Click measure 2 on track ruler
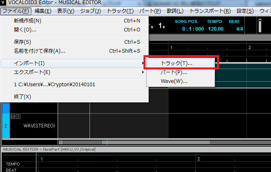This screenshot has height=172, width=271. [250, 47]
